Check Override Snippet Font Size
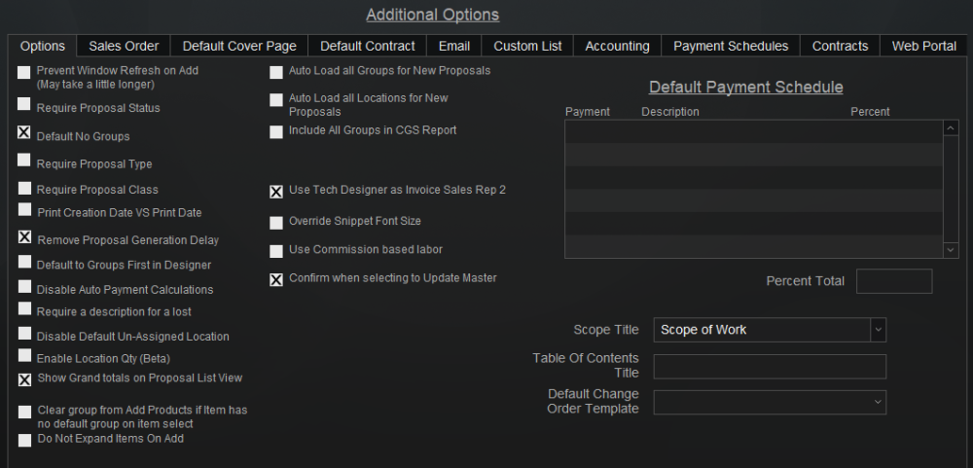 pyautogui.click(x=276, y=223)
